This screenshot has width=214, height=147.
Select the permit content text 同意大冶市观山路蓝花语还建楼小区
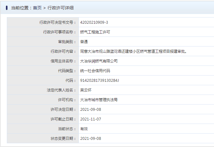[x=110, y=51]
